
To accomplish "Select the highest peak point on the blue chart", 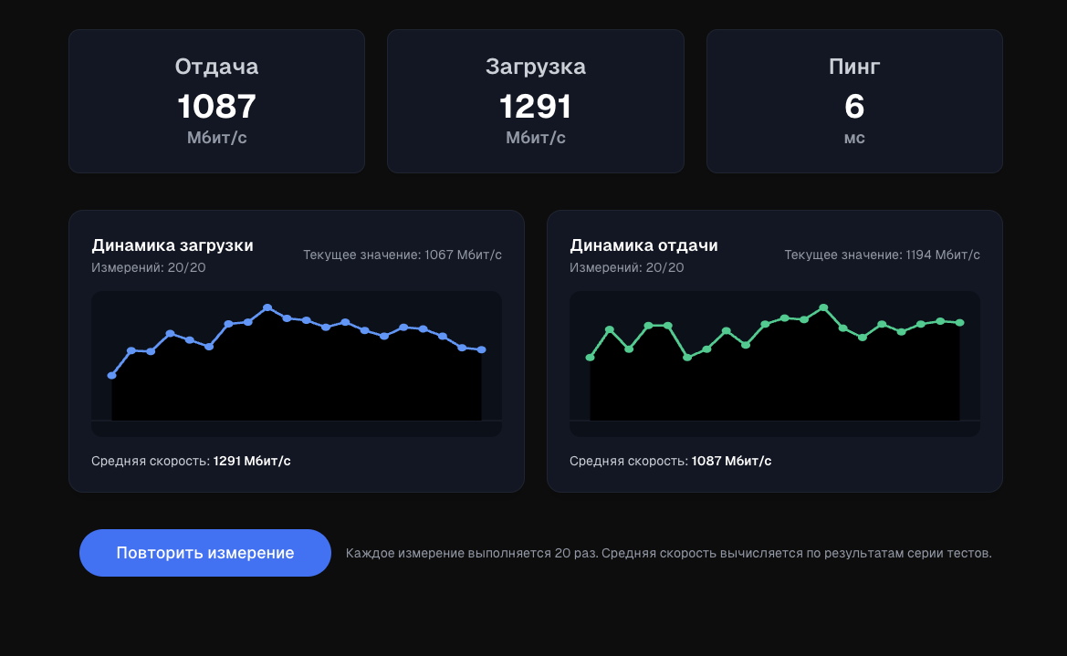I will coord(267,307).
